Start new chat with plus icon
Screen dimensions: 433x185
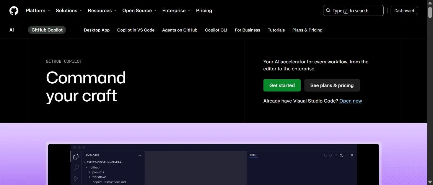[336, 155]
